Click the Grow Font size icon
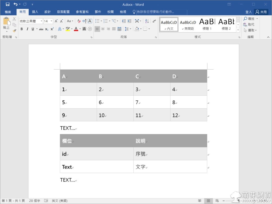This screenshot has width=272, height=204. click(x=56, y=21)
